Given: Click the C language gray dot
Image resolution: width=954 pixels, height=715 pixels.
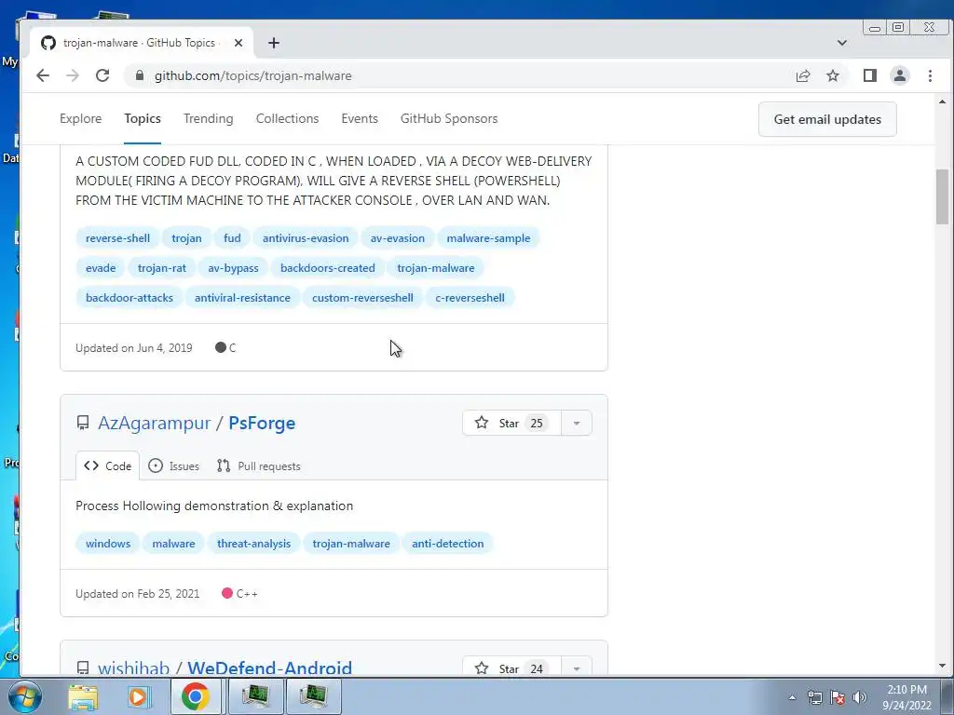Looking at the screenshot, I should click(x=221, y=347).
